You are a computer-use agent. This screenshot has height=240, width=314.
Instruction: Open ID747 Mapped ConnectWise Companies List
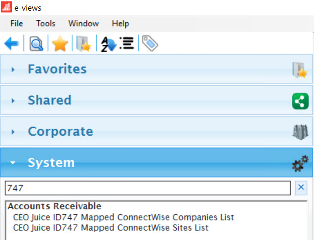(123, 217)
